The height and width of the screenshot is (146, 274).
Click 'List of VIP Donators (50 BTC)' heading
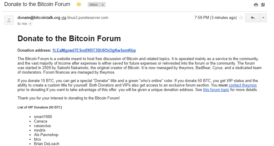coord(40,107)
